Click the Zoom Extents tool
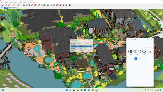The height and width of the screenshot is (92, 163). pyautogui.click(x=57, y=5)
